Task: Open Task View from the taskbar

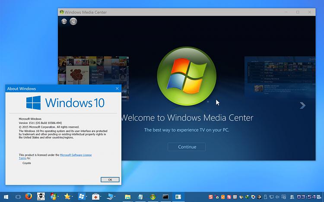Action: point(18,197)
